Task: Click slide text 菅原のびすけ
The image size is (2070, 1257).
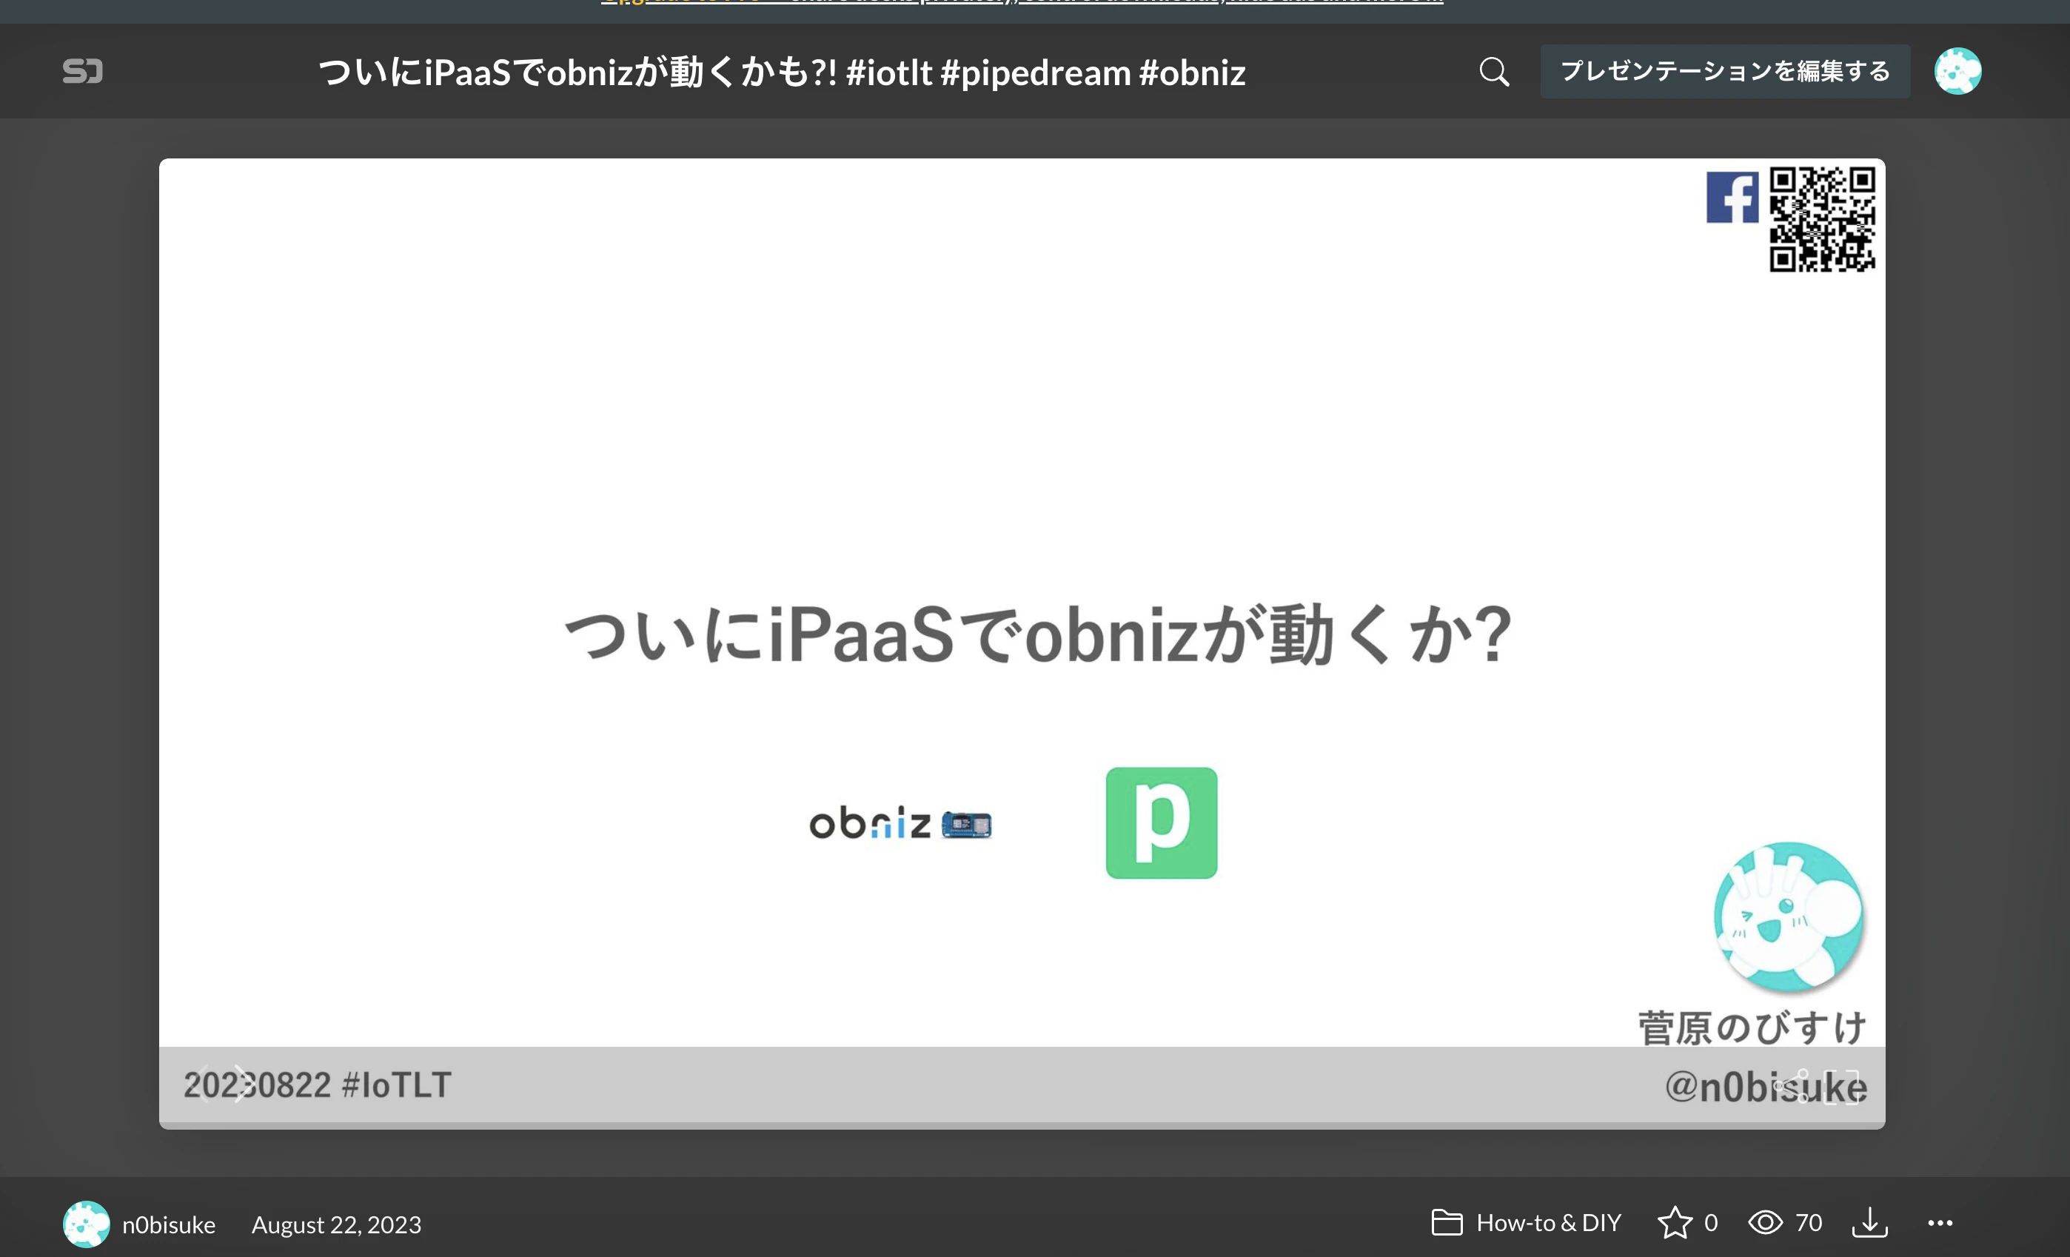Action: (x=1752, y=1028)
